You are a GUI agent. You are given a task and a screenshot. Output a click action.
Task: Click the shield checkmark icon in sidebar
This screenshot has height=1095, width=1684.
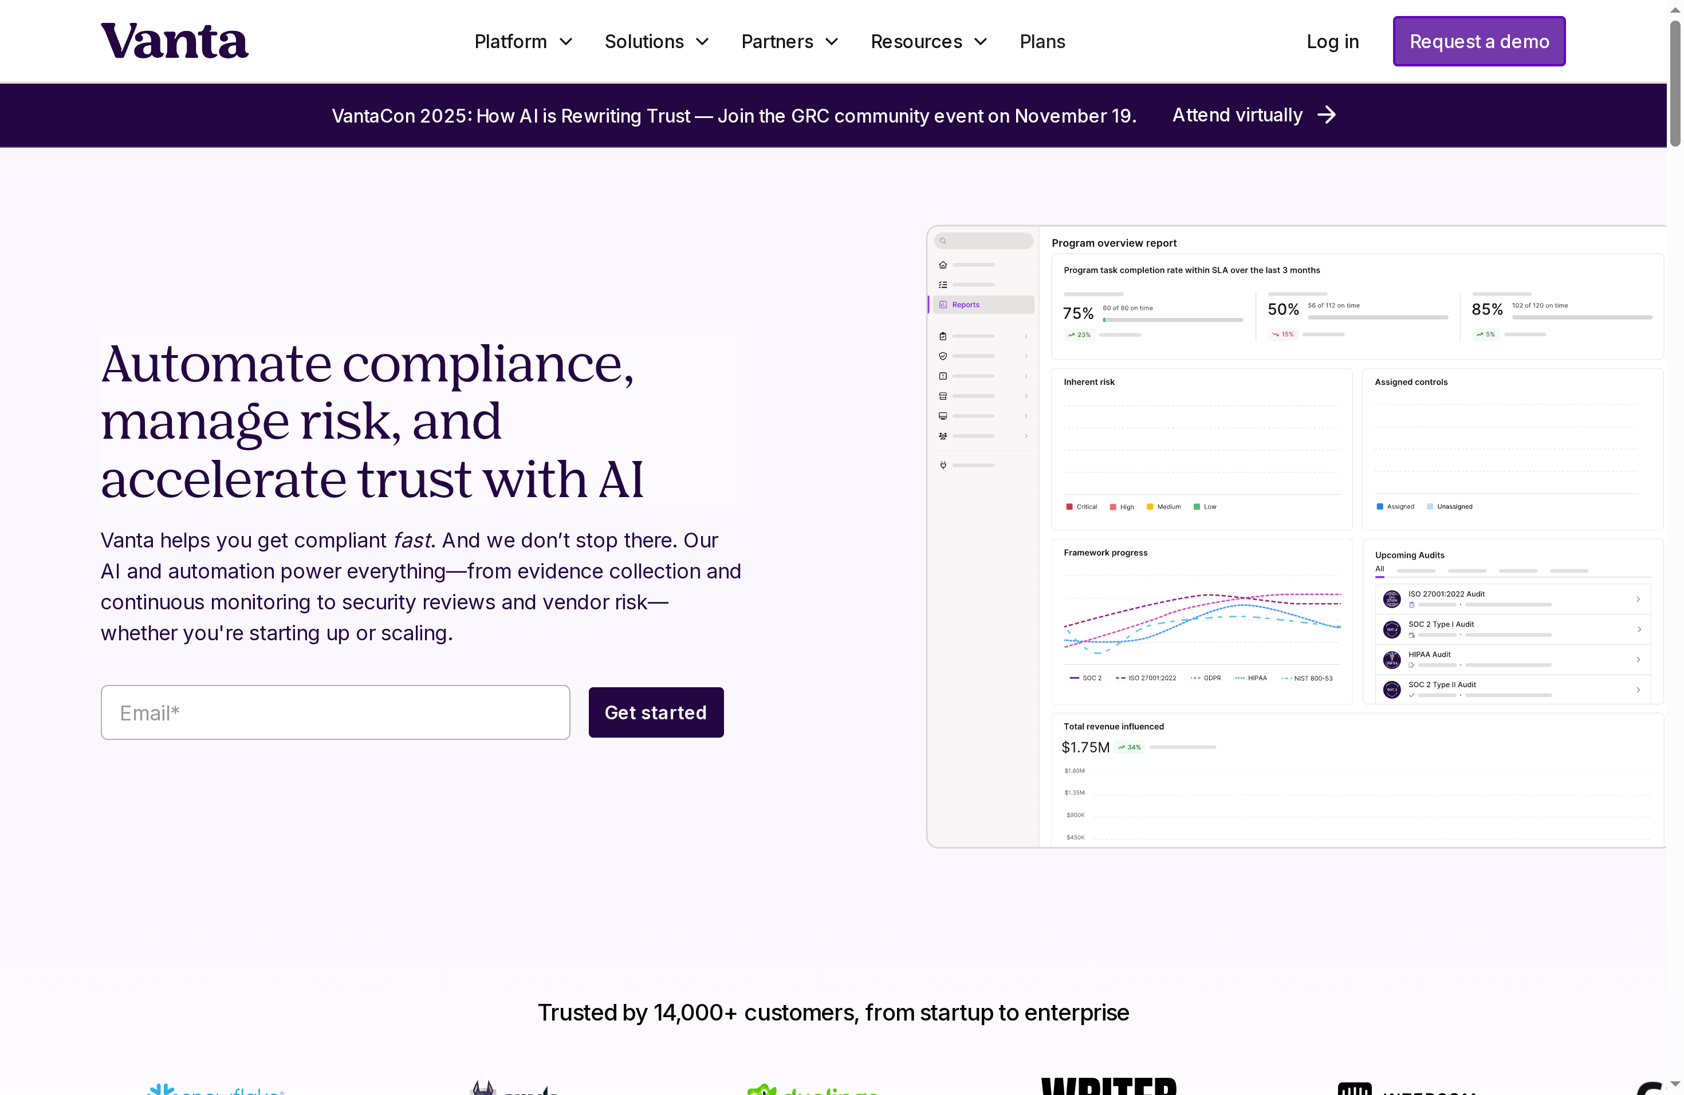942,356
